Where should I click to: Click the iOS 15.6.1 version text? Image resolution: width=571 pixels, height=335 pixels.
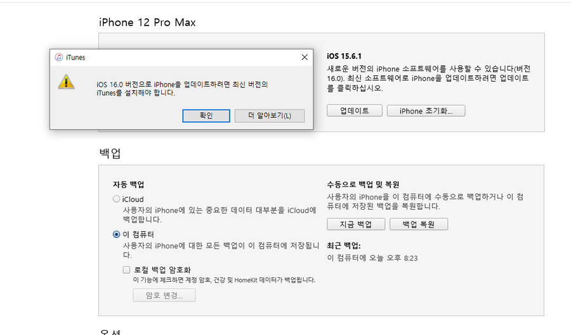pos(344,56)
